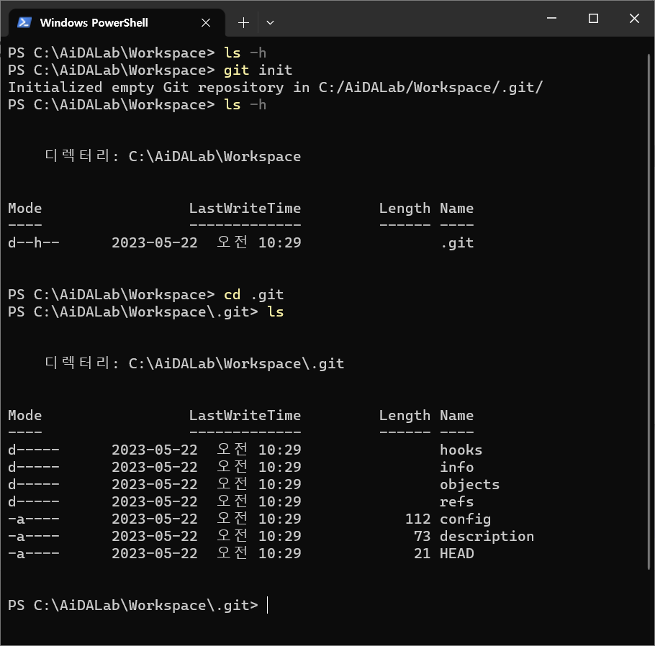Click the vertical scrollbar thumb

click(649, 311)
